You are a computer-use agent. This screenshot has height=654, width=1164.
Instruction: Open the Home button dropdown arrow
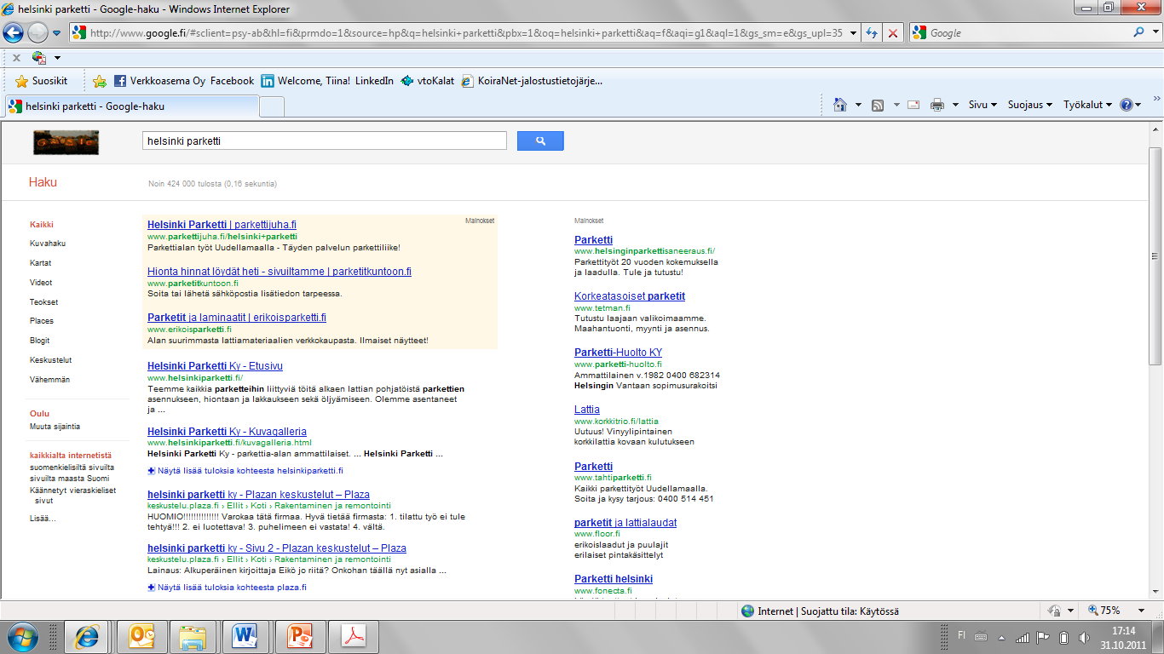click(x=858, y=105)
